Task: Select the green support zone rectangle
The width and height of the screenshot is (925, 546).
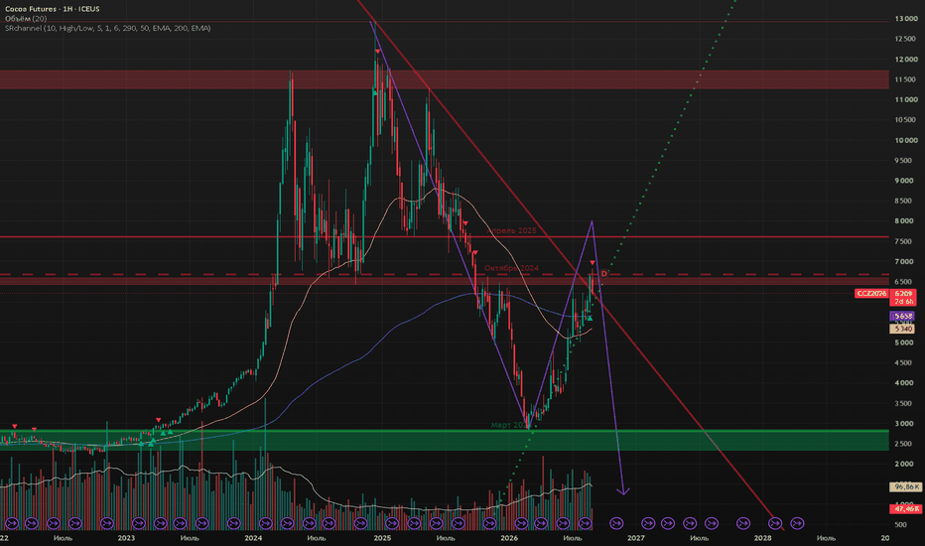Action: (x=445, y=441)
